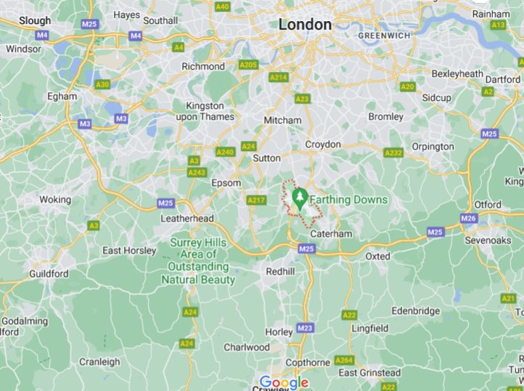524x391 pixels.
Task: Click the Sevenoaks town label
Action: coord(488,241)
